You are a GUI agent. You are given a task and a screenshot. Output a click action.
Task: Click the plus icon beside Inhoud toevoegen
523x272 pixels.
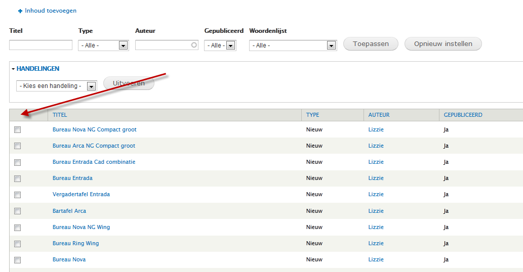coord(20,11)
